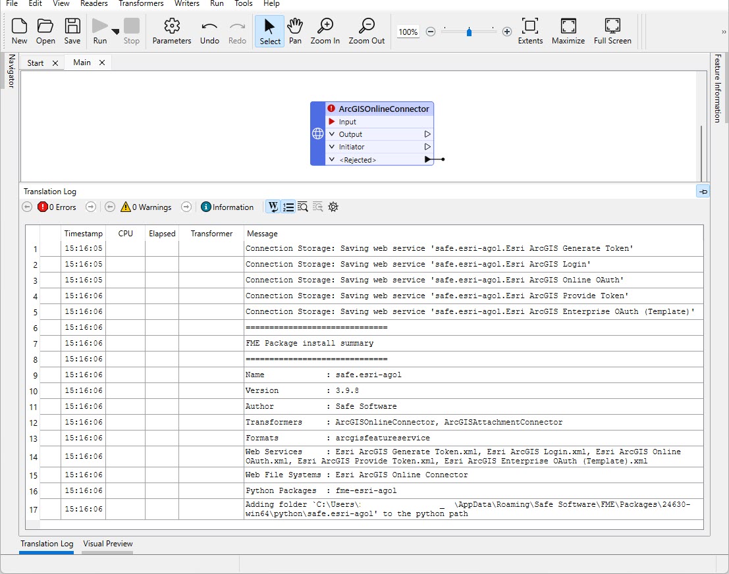Go to next warning in log
729x574 pixels.
click(x=186, y=207)
